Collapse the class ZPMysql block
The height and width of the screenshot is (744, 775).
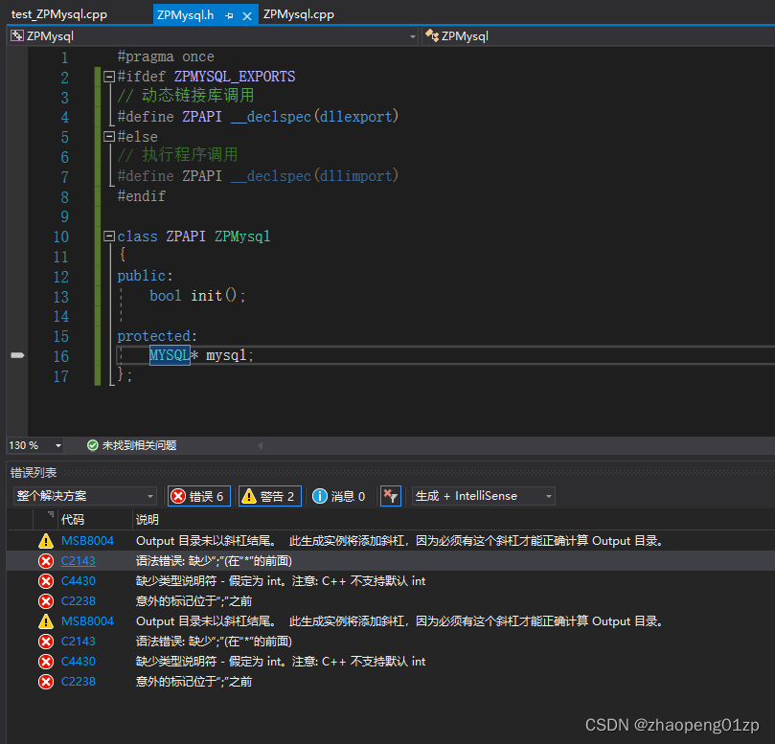[109, 237]
